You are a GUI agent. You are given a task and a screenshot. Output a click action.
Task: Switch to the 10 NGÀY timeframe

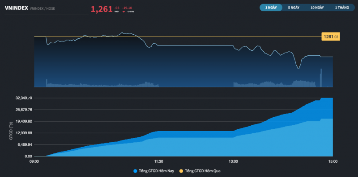(317, 8)
